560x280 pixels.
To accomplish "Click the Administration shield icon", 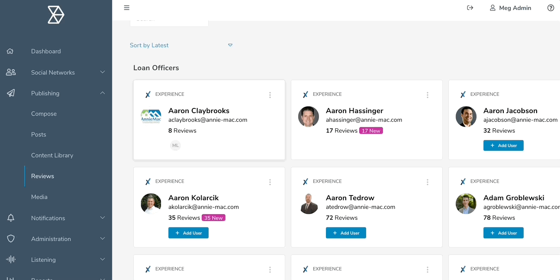I will tap(11, 239).
